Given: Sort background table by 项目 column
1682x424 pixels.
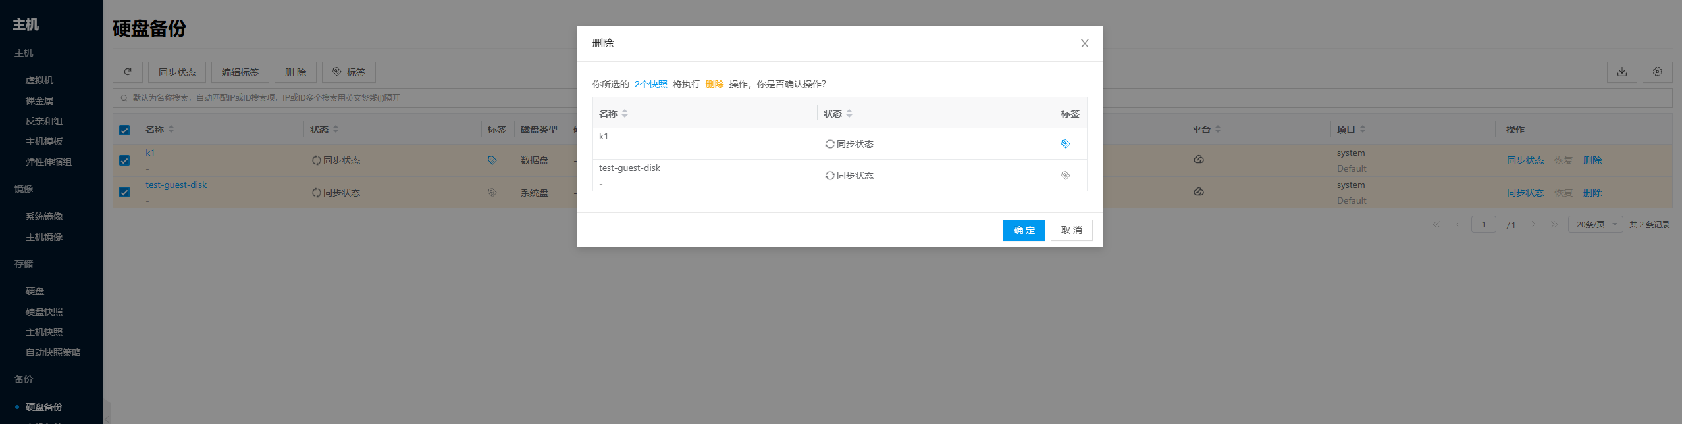Looking at the screenshot, I should tap(1362, 130).
